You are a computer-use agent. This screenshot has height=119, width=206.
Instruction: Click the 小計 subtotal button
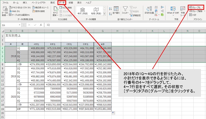[x=193, y=15]
